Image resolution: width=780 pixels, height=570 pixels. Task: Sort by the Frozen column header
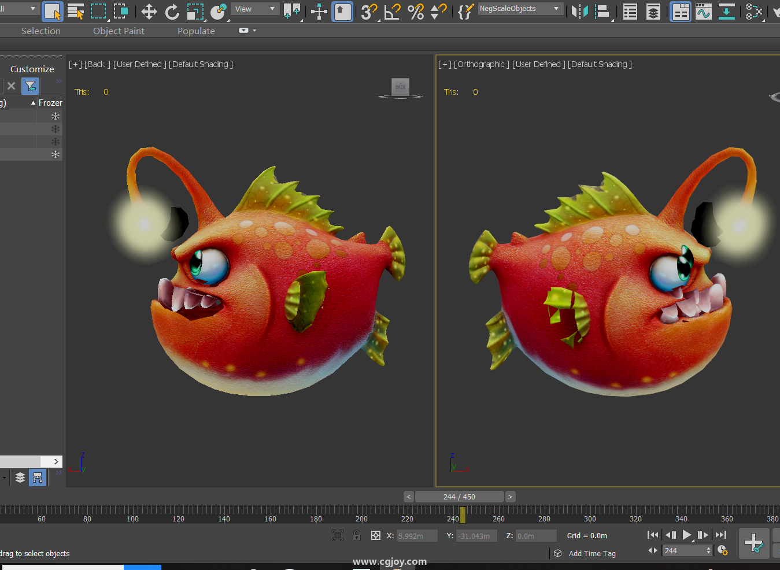click(x=50, y=103)
